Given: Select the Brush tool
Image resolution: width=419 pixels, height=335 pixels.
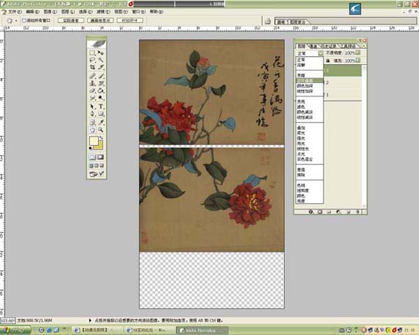Looking at the screenshot, I should click(101, 76).
